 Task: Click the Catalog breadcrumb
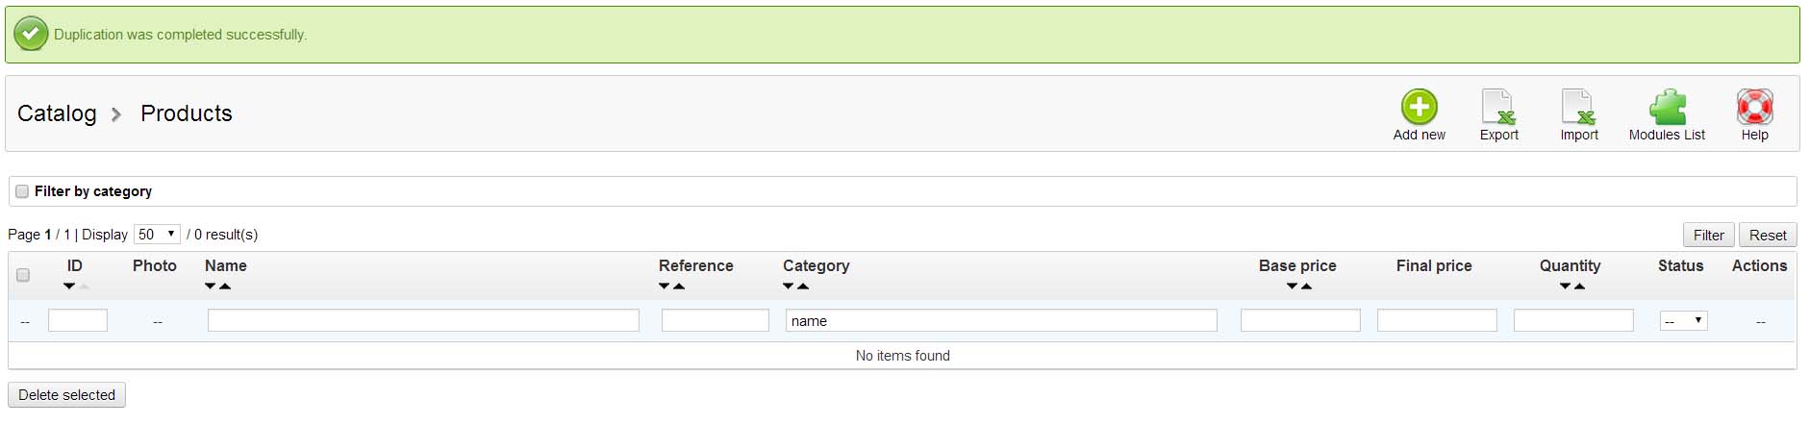[57, 113]
